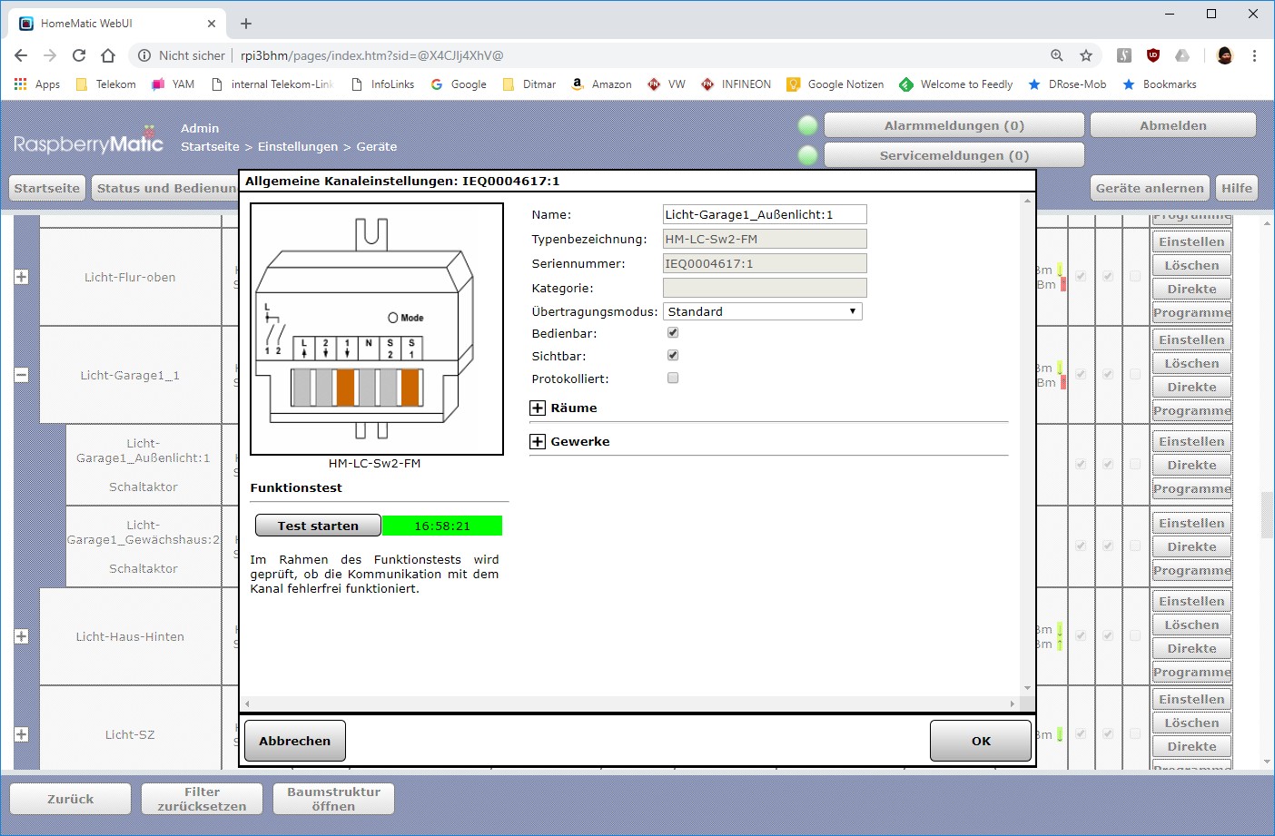1275x836 pixels.
Task: Click the Startseite breadcrumb link
Action: point(210,146)
